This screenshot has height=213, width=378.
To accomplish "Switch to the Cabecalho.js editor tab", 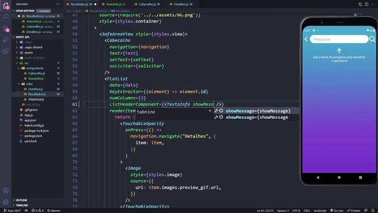I will click(149, 4).
